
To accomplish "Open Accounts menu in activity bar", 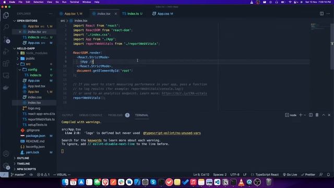I will point(6,154).
